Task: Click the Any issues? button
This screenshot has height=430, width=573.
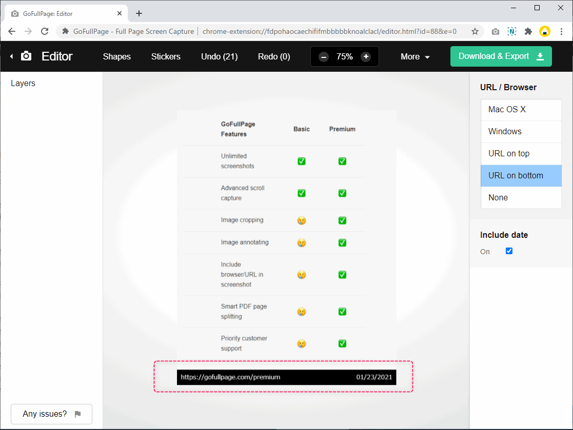Action: click(51, 414)
